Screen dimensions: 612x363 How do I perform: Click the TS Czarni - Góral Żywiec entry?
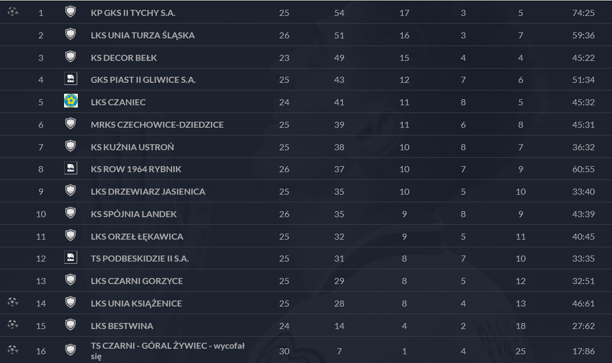point(168,351)
